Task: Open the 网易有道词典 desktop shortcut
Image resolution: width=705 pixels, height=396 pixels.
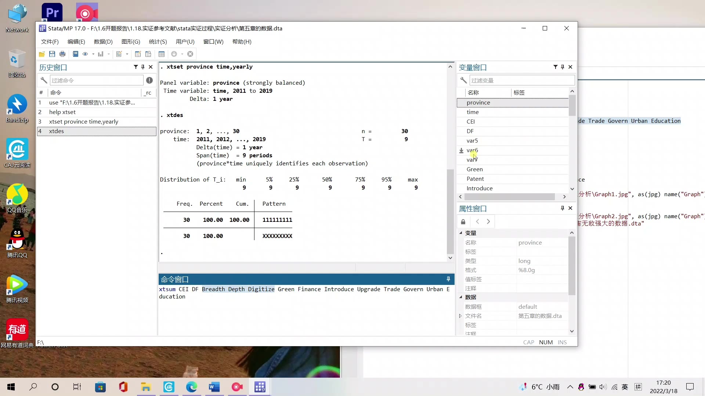Action: tap(17, 334)
